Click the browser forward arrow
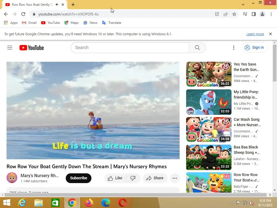Image resolution: width=277 pixels, height=208 pixels. click(x=15, y=14)
